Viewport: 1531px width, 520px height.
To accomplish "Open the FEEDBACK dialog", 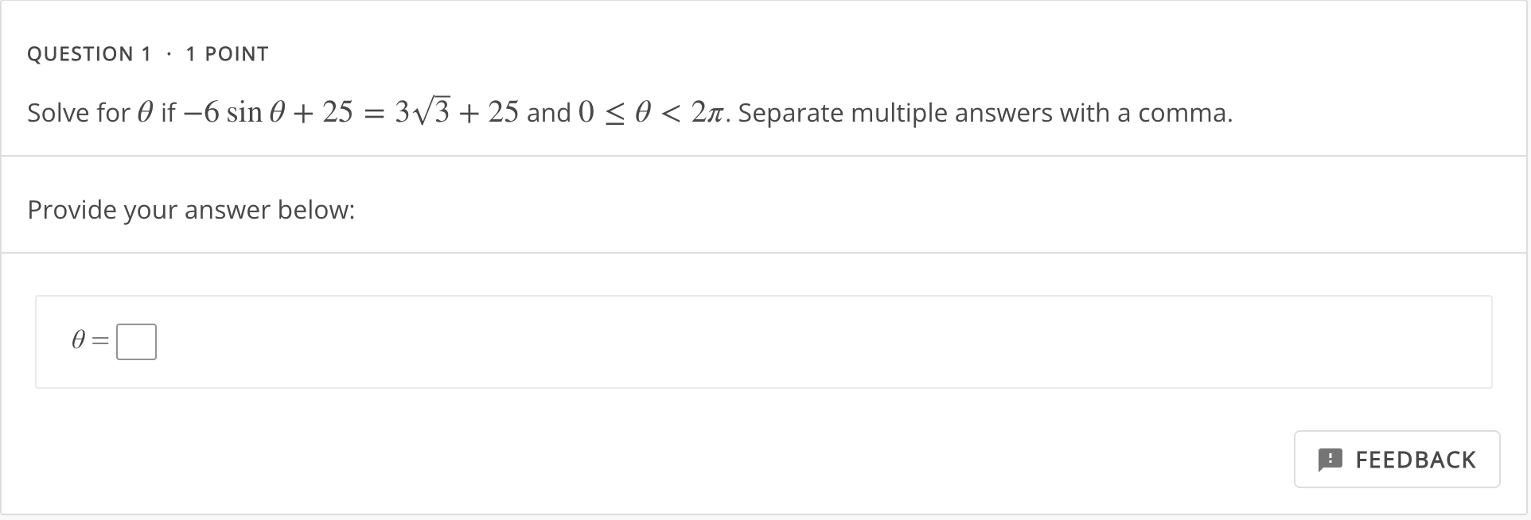I will [x=1397, y=460].
